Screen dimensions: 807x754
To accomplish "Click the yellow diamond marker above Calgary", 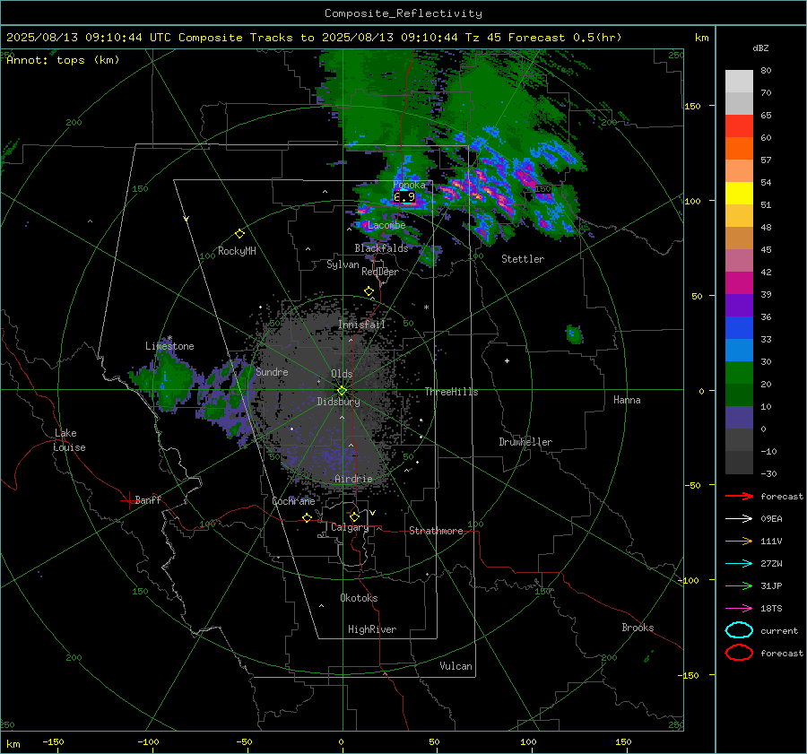I will pos(354,516).
